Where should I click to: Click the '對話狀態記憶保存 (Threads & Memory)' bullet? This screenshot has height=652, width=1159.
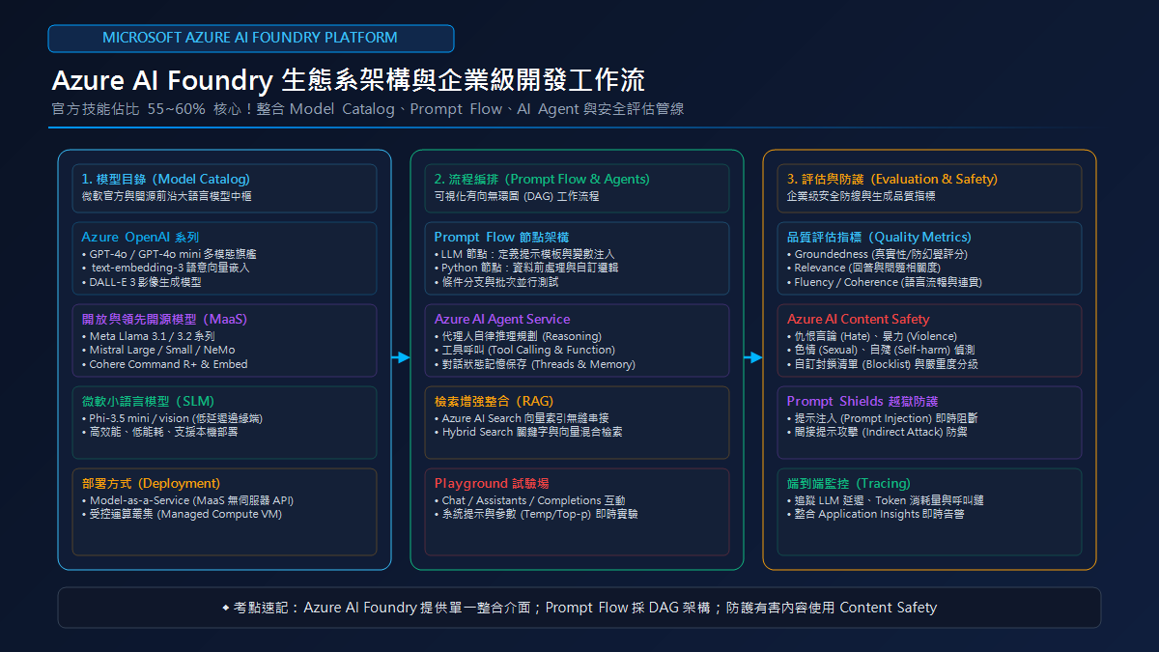click(x=534, y=364)
